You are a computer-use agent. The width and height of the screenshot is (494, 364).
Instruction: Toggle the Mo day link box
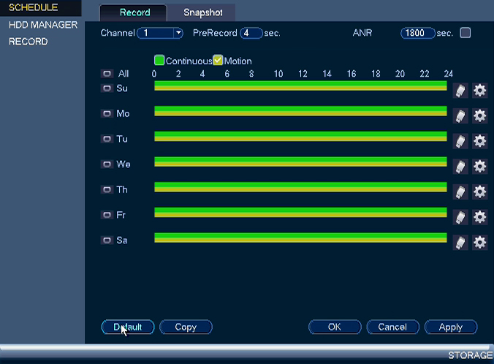(107, 113)
